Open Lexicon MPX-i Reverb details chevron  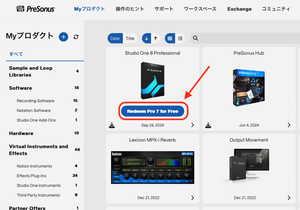pos(193,197)
